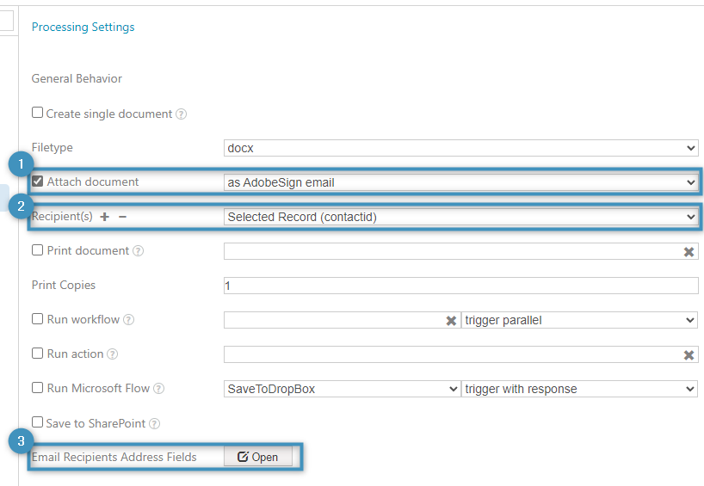
Task: Open the 'trigger with response' dropdown
Action: (579, 389)
